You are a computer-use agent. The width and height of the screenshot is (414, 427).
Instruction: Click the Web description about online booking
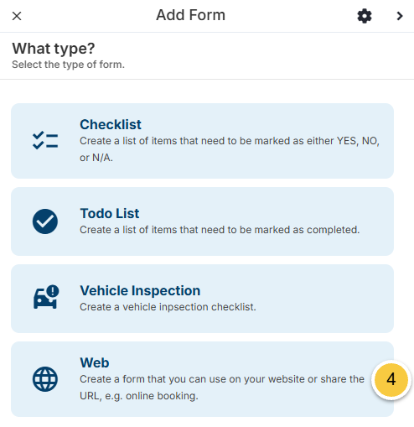(x=222, y=388)
